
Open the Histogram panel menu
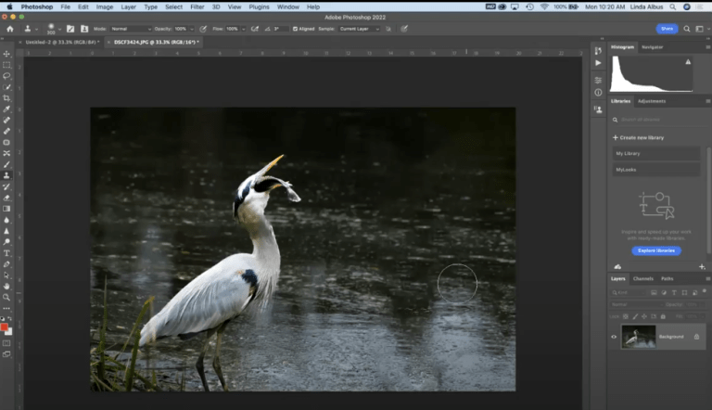click(707, 46)
